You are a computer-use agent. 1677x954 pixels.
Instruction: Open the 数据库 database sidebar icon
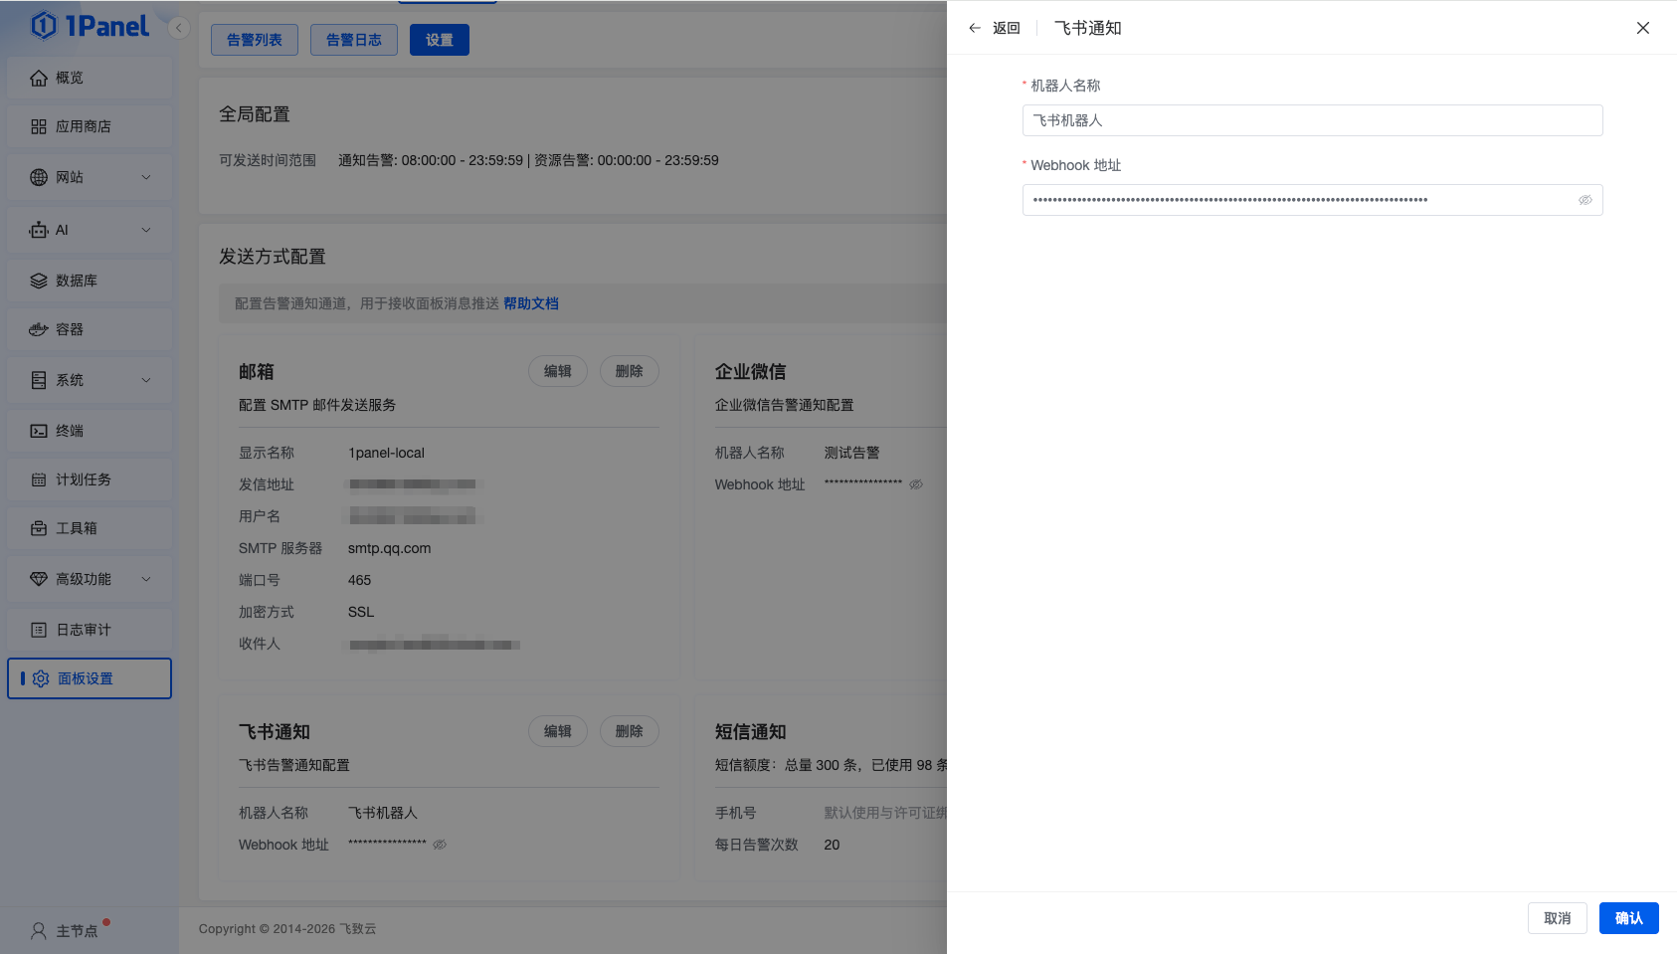click(39, 281)
